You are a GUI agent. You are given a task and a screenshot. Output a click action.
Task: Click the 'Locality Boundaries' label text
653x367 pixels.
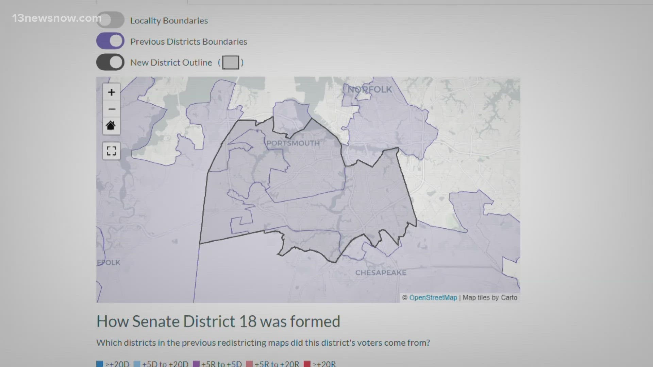(169, 20)
